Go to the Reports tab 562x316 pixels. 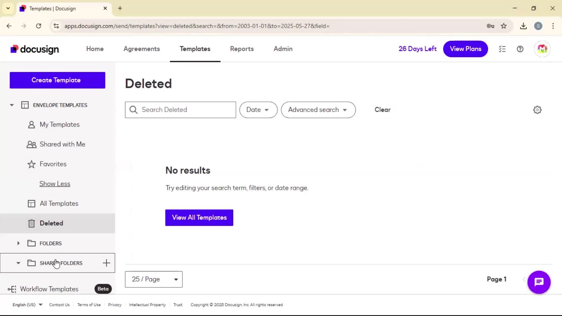coord(242,49)
